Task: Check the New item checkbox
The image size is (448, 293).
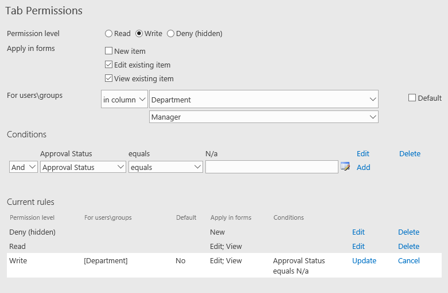Action: click(x=108, y=51)
